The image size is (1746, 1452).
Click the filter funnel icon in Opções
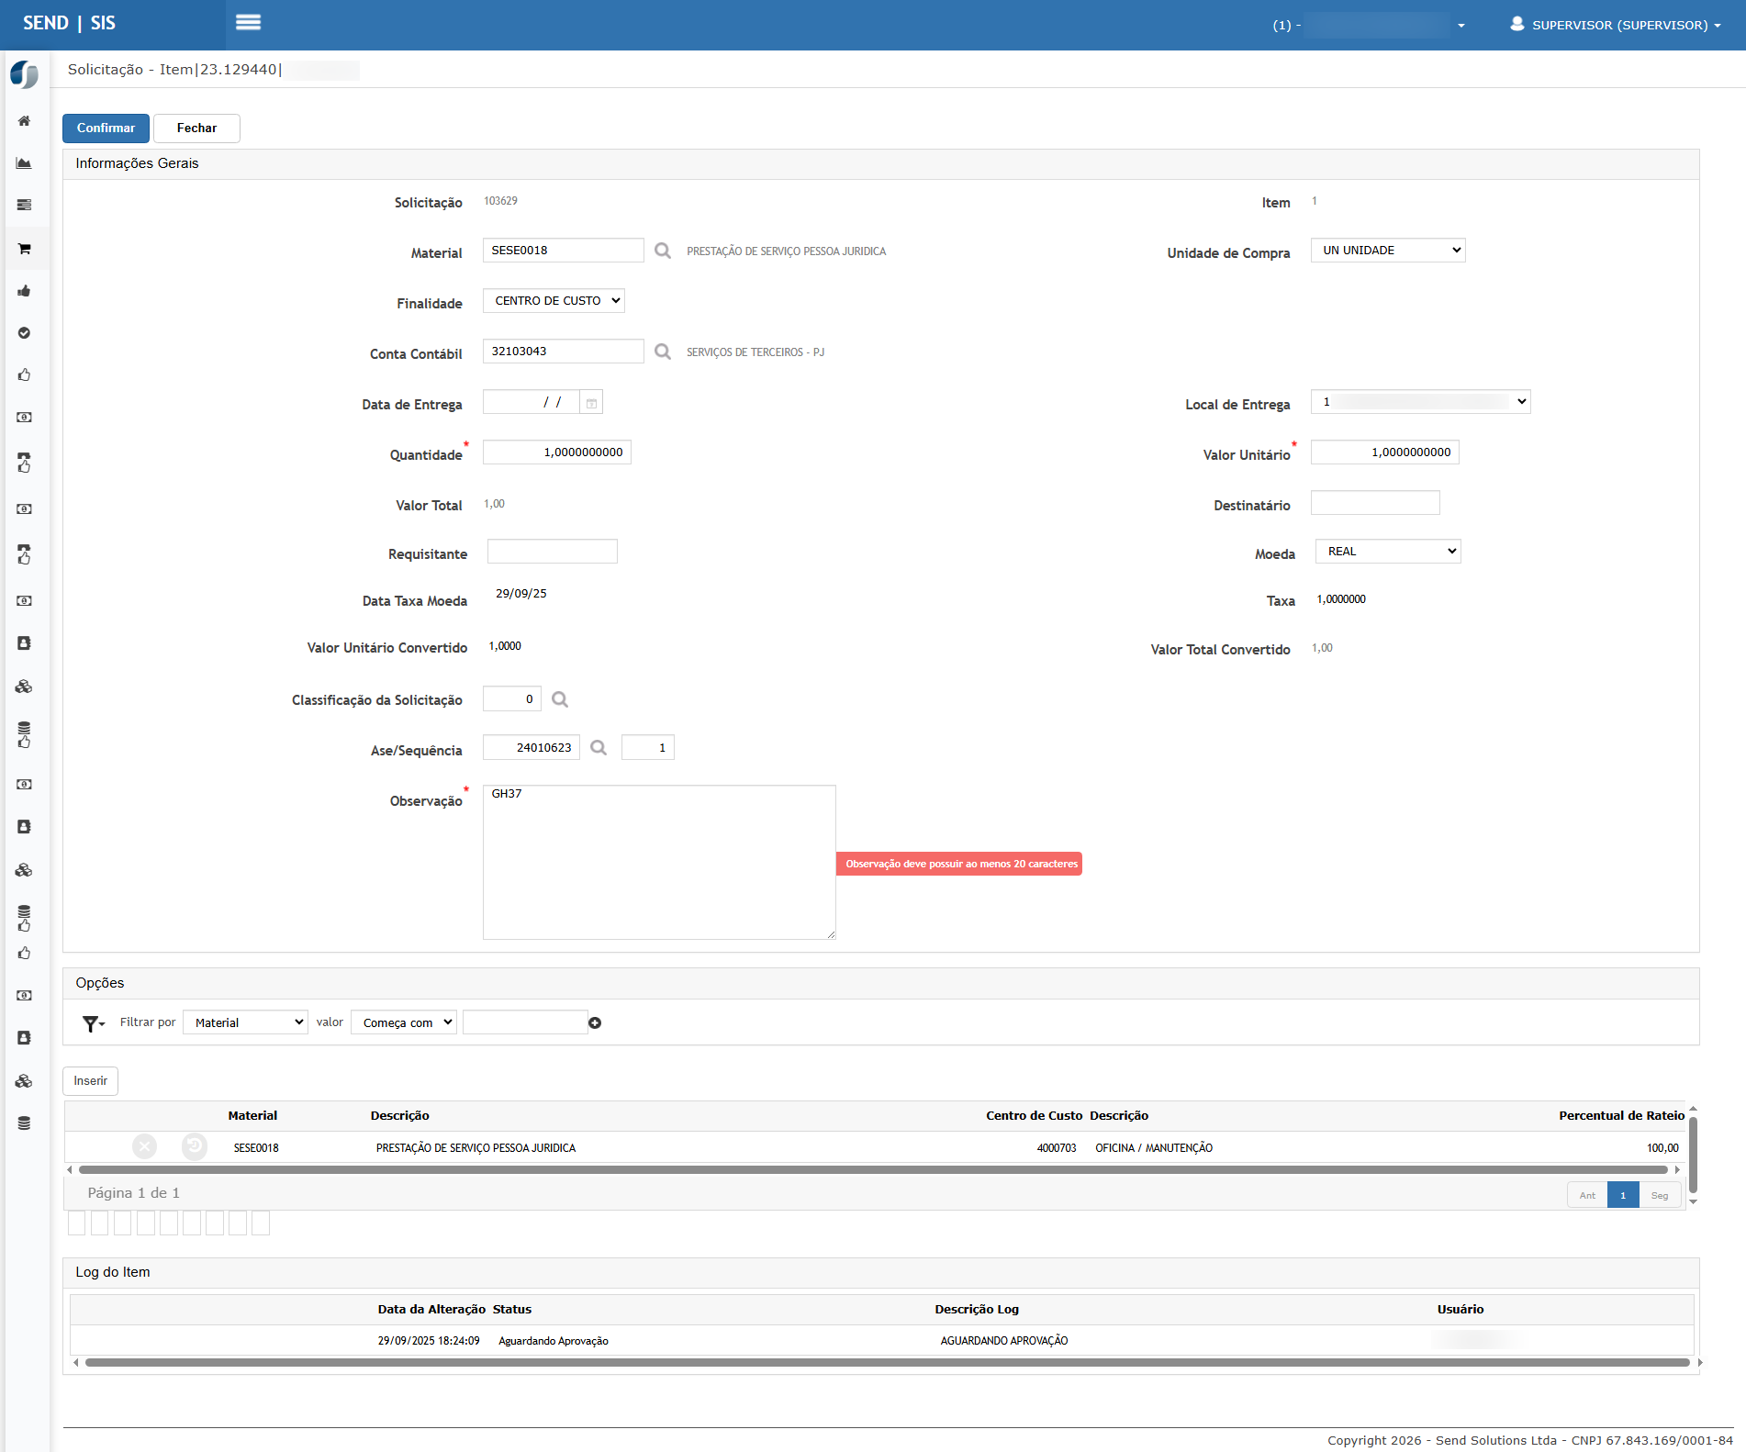coord(92,1023)
